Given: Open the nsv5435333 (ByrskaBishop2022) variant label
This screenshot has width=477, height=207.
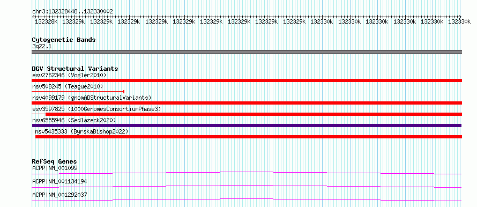Looking at the screenshot, I should [x=82, y=132].
